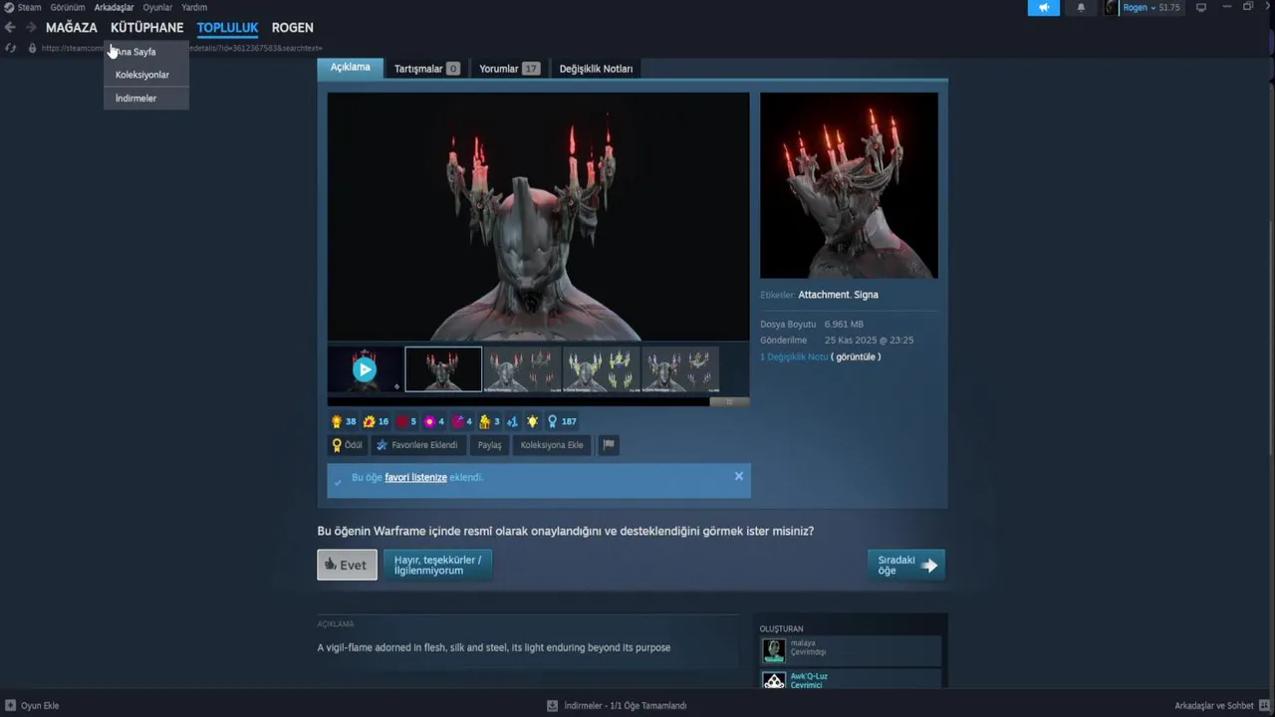Click the lightbulb award icon
Screen dimensions: 1275x717
click(x=533, y=421)
